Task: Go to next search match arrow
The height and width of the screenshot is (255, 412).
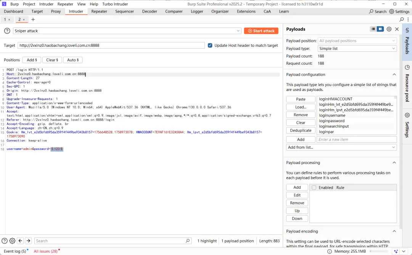Action: 28,241
